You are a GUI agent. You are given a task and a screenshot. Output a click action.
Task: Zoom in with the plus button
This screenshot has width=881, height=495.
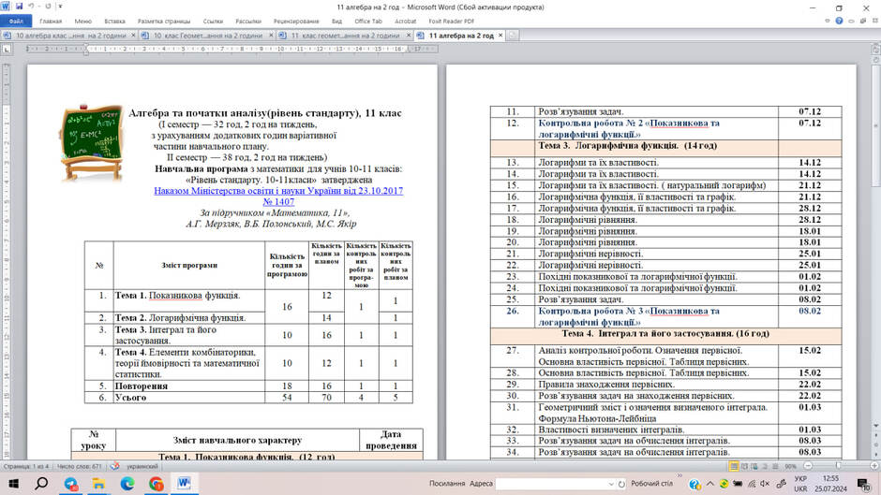[x=874, y=466]
